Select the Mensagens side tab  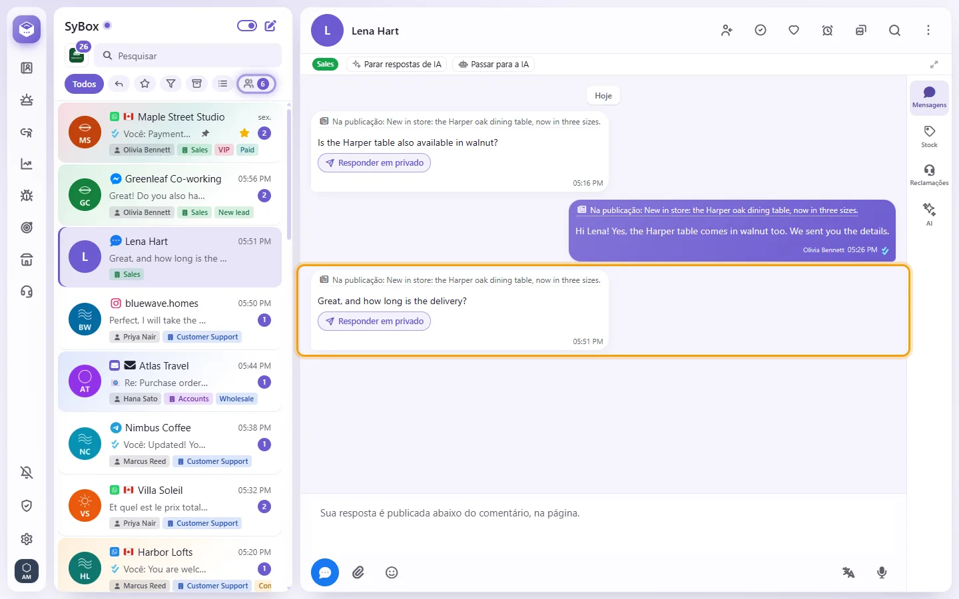(929, 97)
